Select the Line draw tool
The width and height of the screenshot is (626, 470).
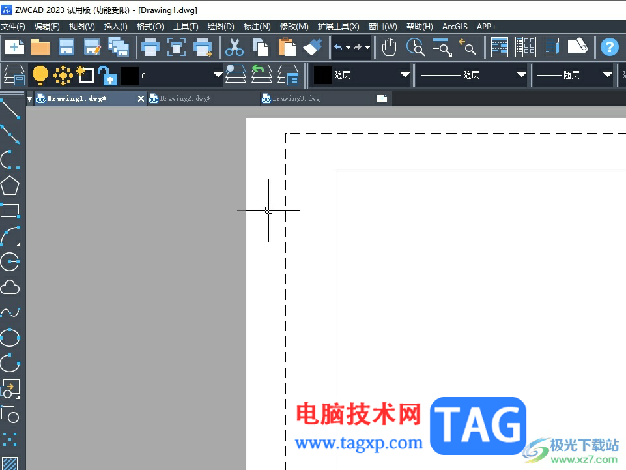pyautogui.click(x=10, y=110)
